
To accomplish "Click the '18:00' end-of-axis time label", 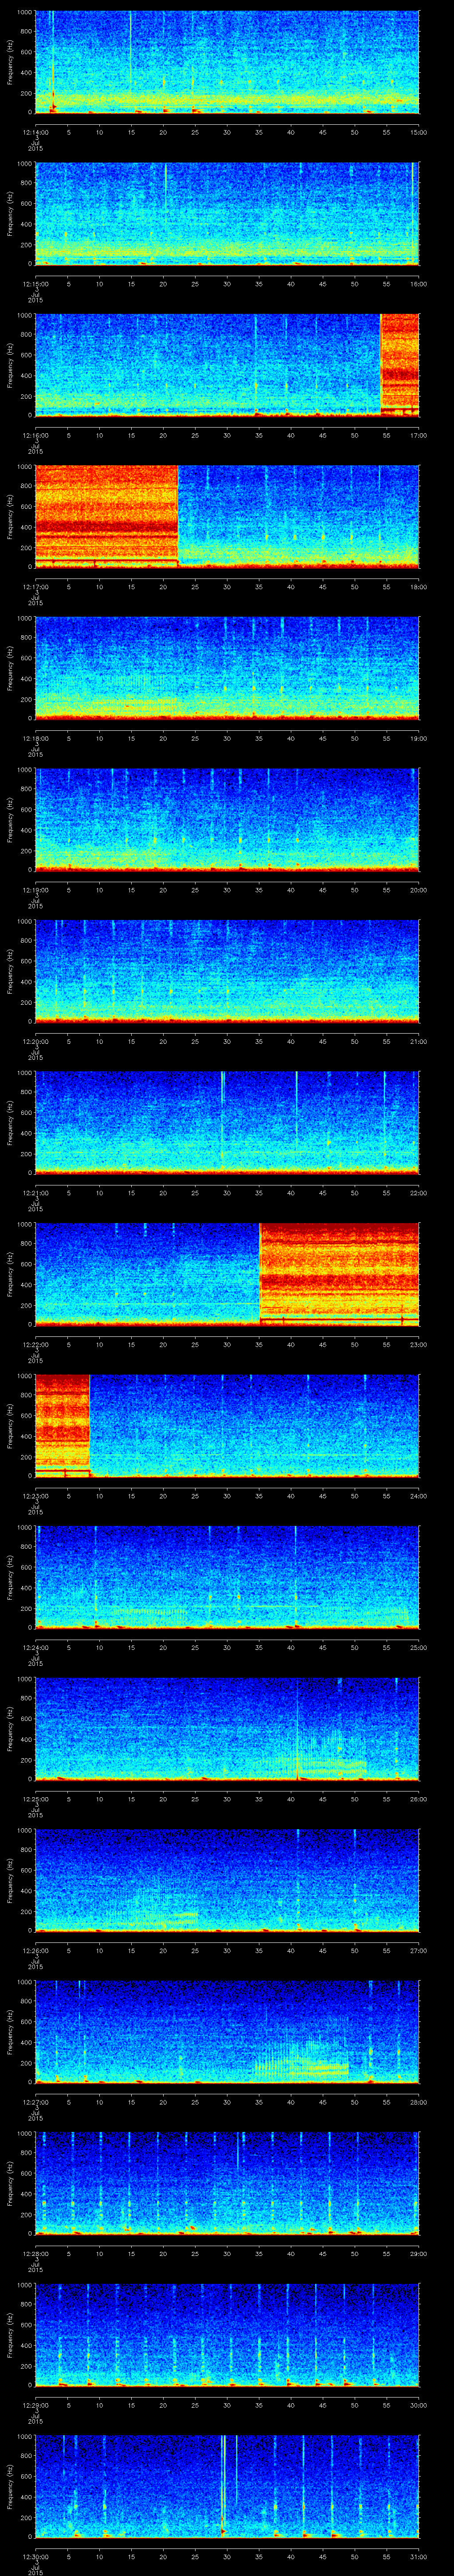I will pyautogui.click(x=418, y=586).
